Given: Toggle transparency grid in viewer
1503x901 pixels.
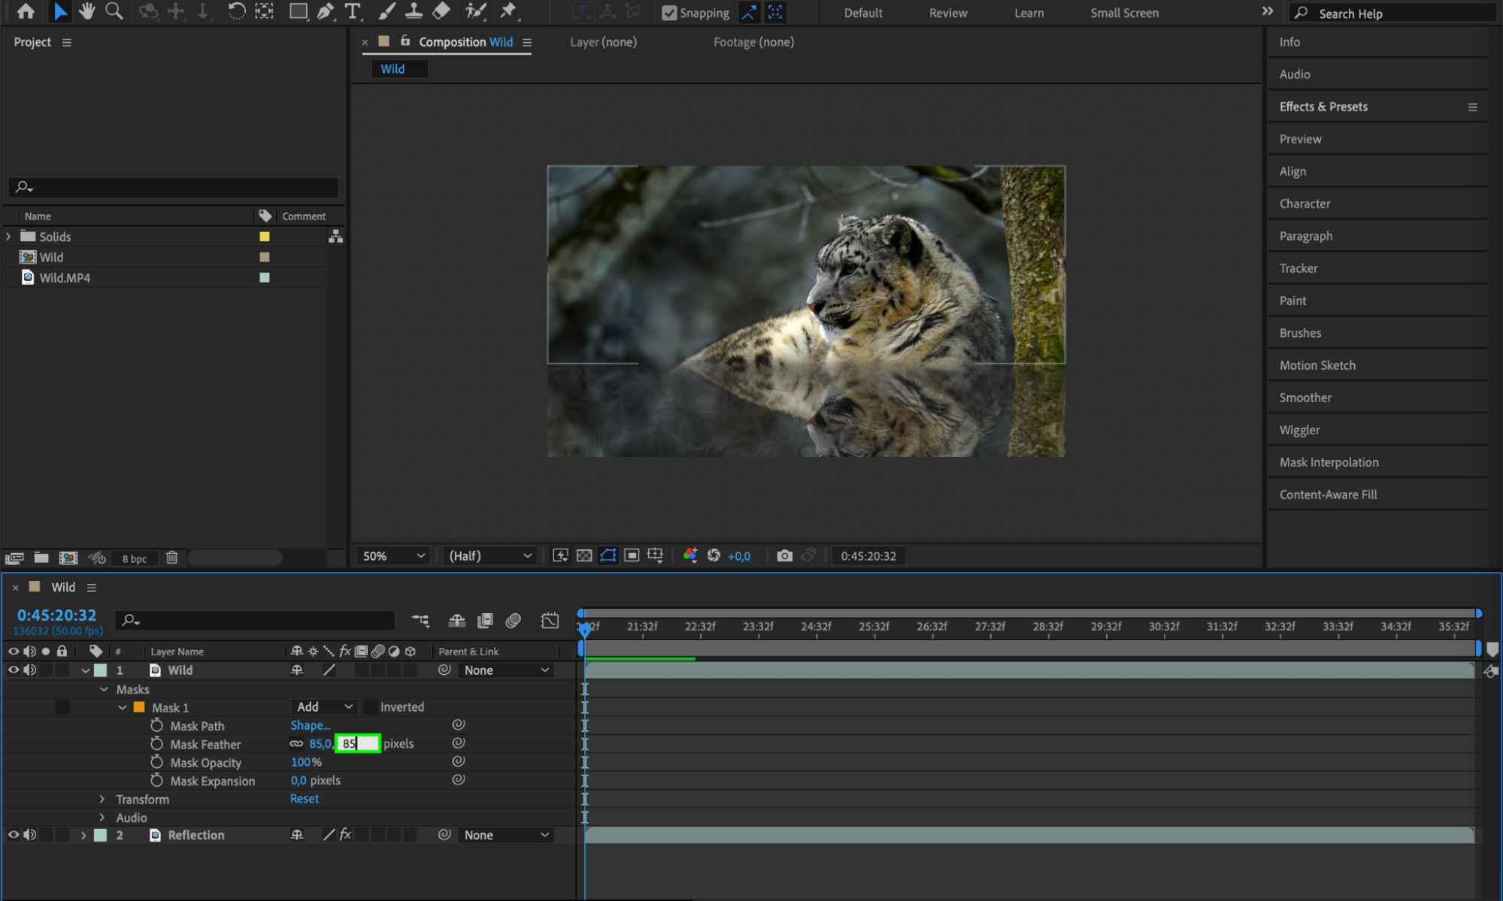Looking at the screenshot, I should (x=584, y=555).
